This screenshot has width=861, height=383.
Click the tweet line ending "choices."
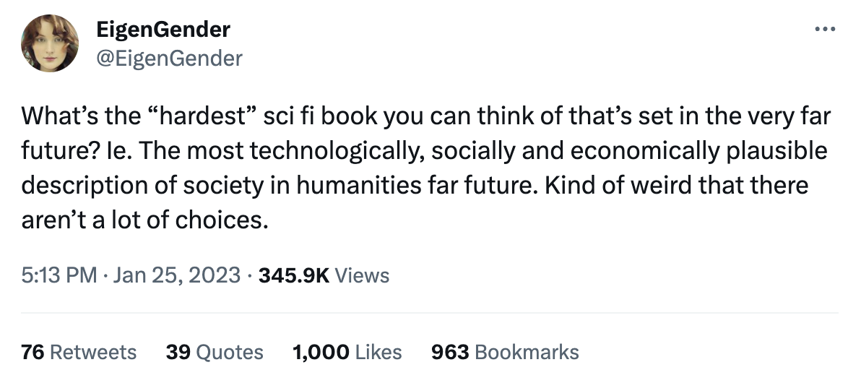coord(144,220)
